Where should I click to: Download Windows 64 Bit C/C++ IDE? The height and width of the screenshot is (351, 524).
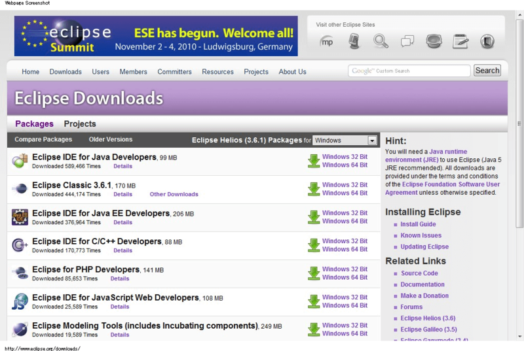[345, 249]
